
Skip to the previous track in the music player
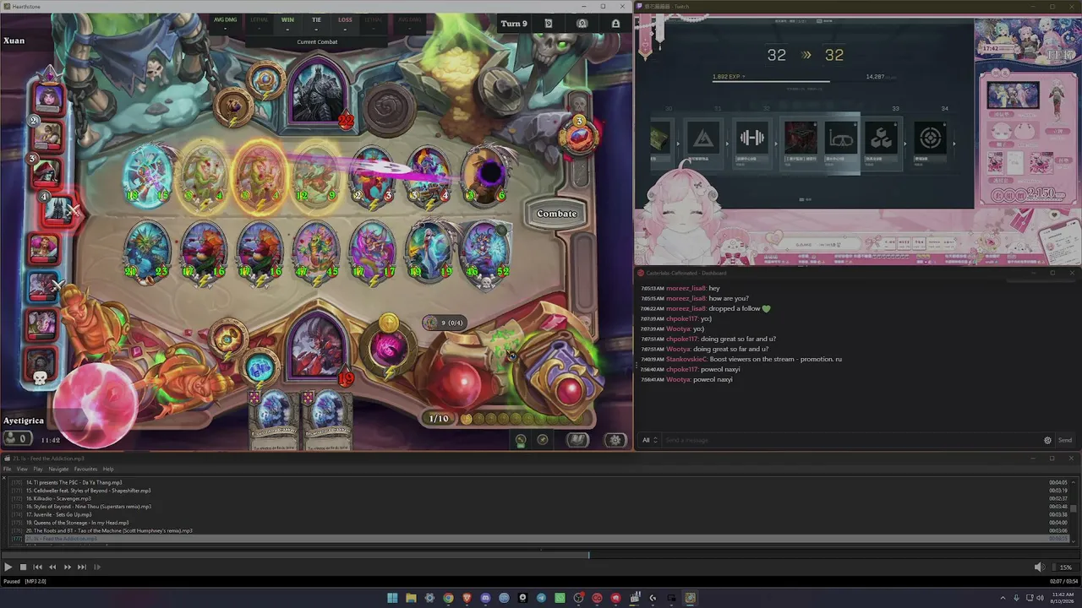click(x=38, y=567)
